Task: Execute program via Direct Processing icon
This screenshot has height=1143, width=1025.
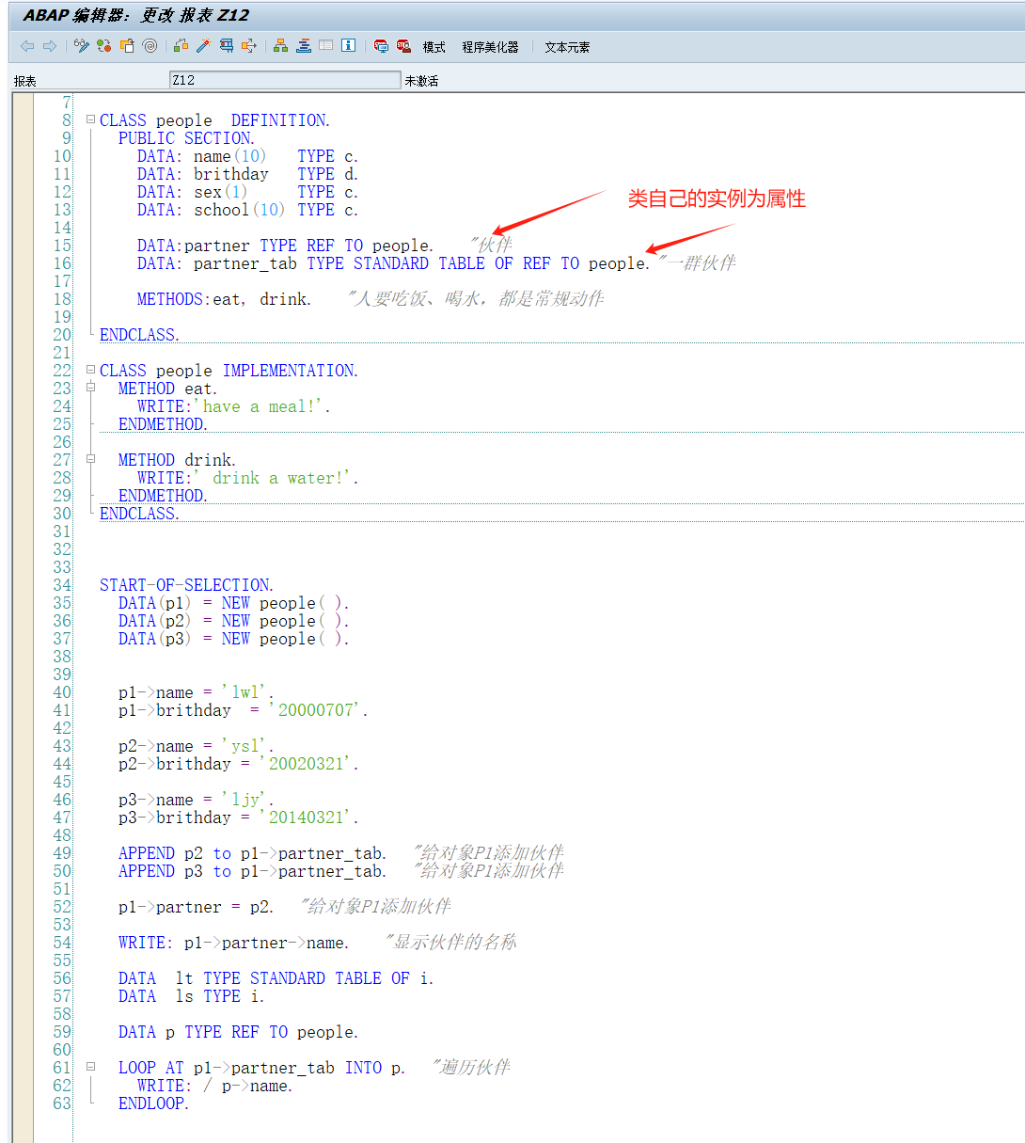Action: [x=226, y=45]
